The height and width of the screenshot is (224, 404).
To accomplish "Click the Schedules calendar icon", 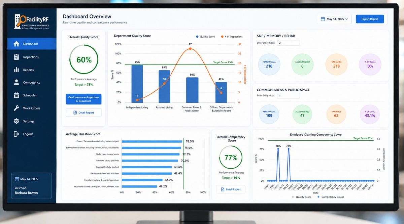I will point(16,95).
